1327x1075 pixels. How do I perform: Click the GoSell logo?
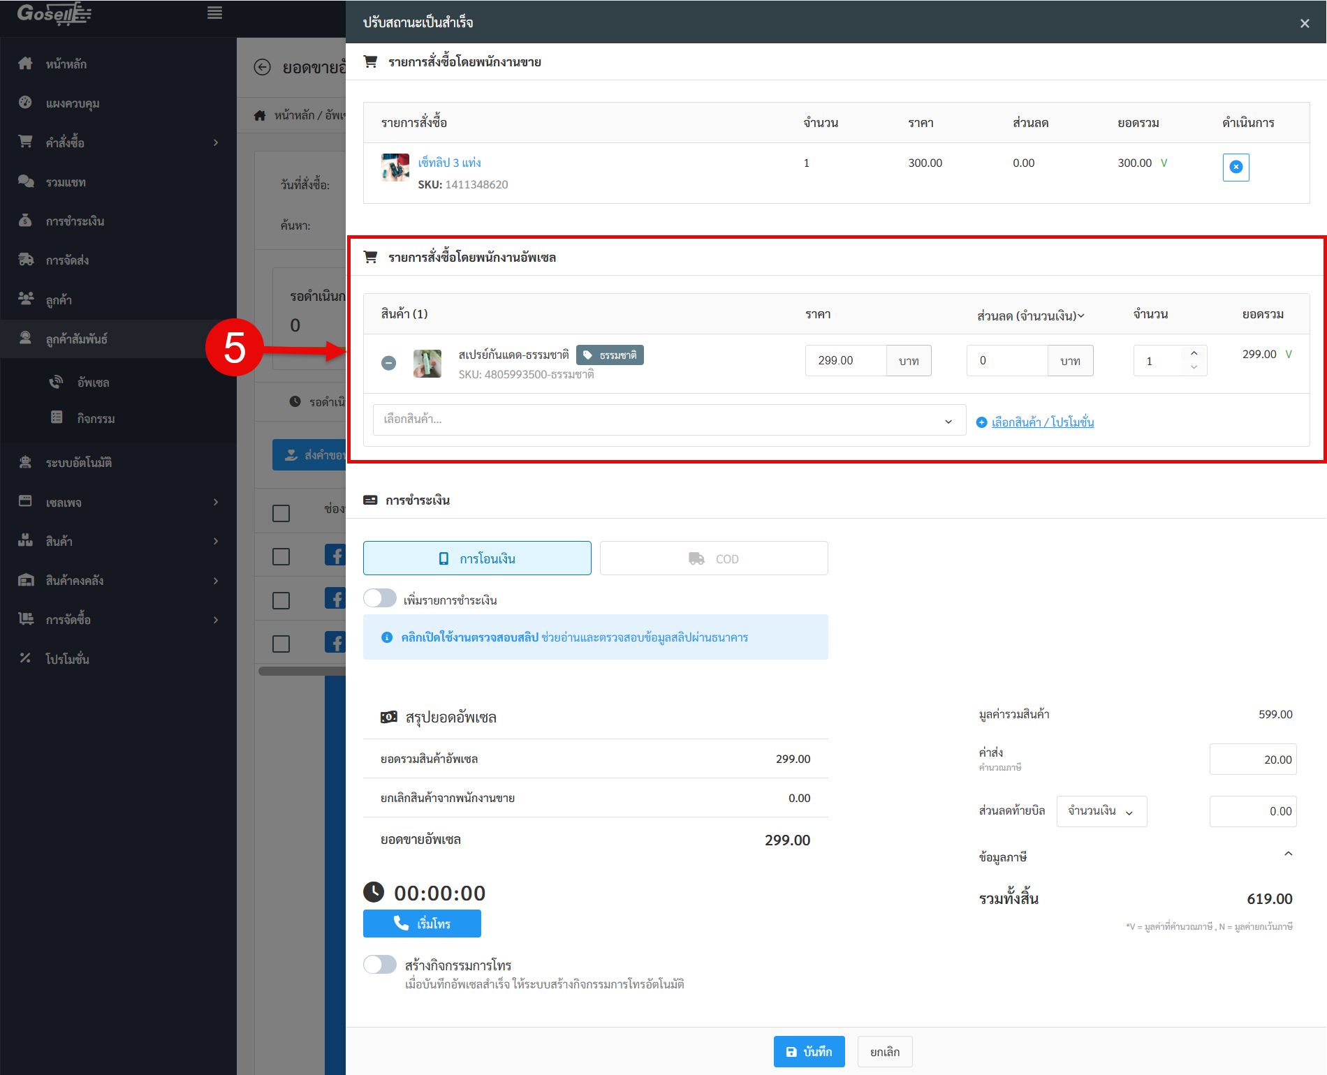[54, 13]
